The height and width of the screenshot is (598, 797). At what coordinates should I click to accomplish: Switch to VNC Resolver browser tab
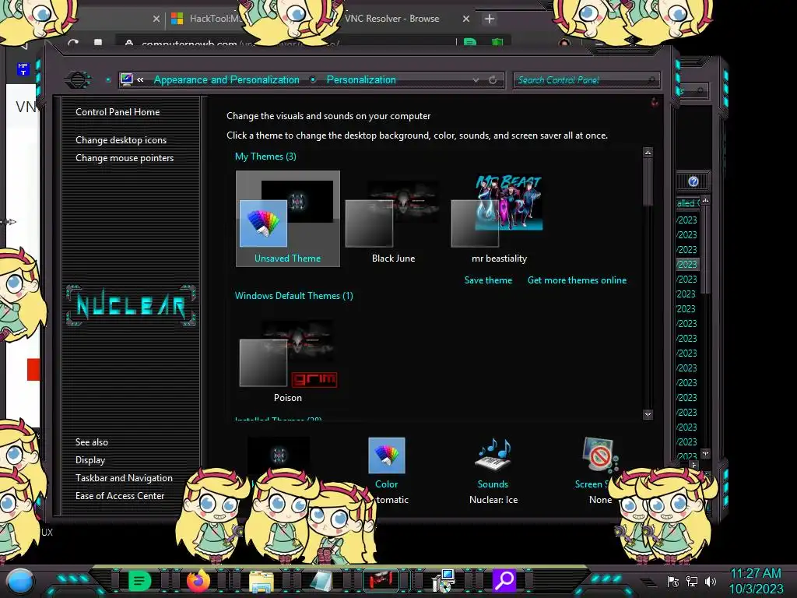392,19
